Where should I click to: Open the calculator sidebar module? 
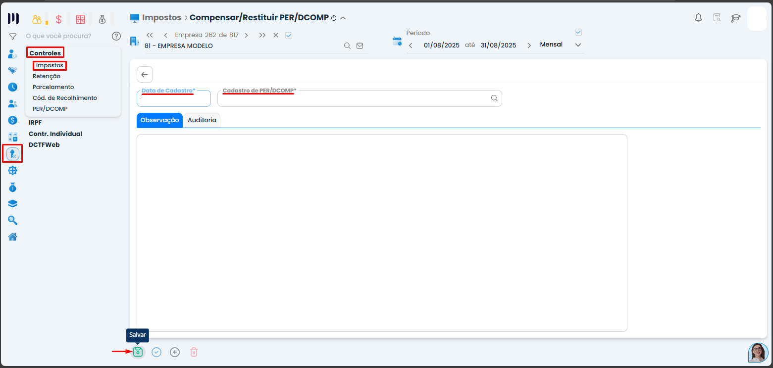click(13, 137)
